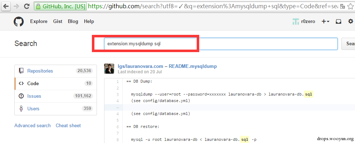
Task: Reload the page with refresh icon
Action: (x=27, y=6)
